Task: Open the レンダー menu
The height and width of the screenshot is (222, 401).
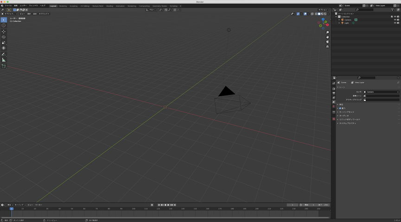Action: (x=23, y=6)
